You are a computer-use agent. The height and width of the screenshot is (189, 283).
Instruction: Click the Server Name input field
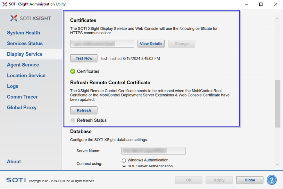[x=154, y=151]
